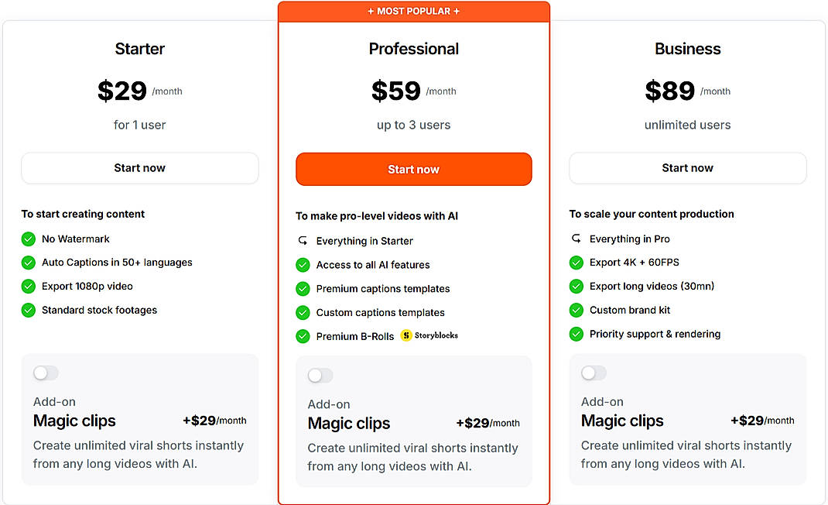This screenshot has height=505, width=828.
Task: Click Start now on the Professional plan
Action: tap(413, 168)
